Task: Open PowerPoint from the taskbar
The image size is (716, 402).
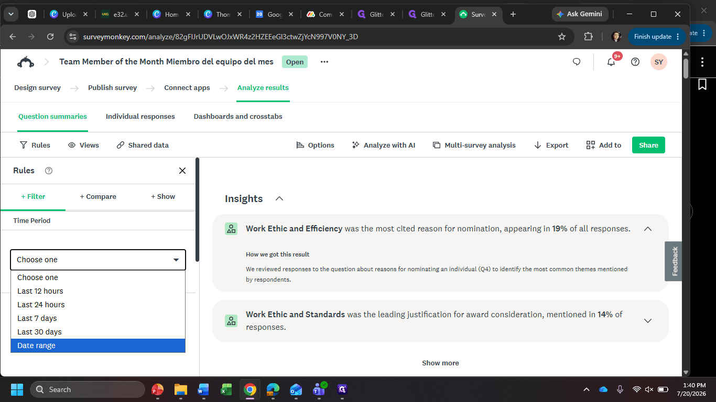Action: click(157, 389)
